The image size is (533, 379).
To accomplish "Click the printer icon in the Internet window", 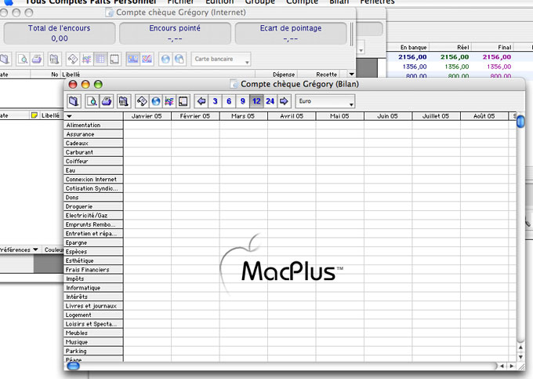I will pyautogui.click(x=37, y=59).
